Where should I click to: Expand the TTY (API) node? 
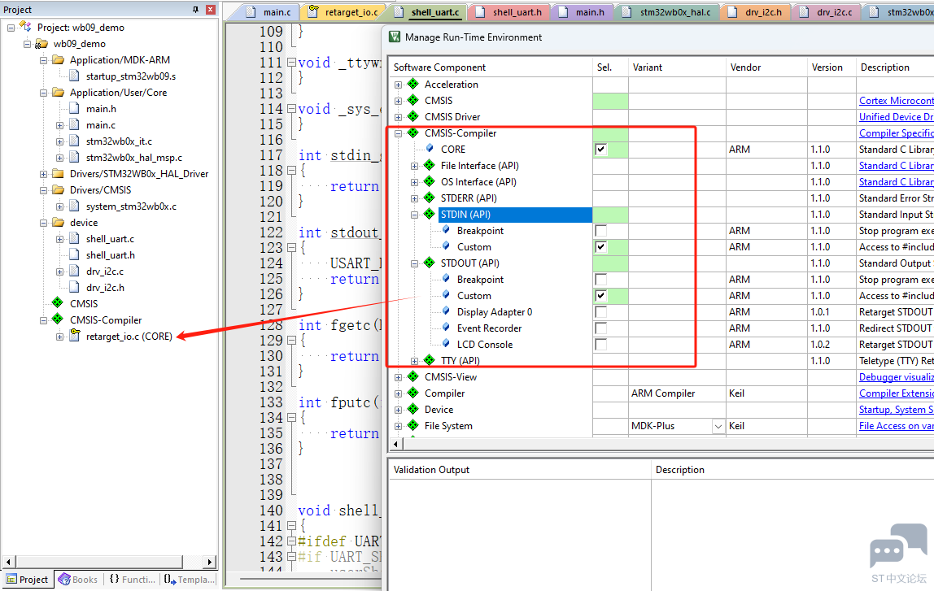[415, 361]
